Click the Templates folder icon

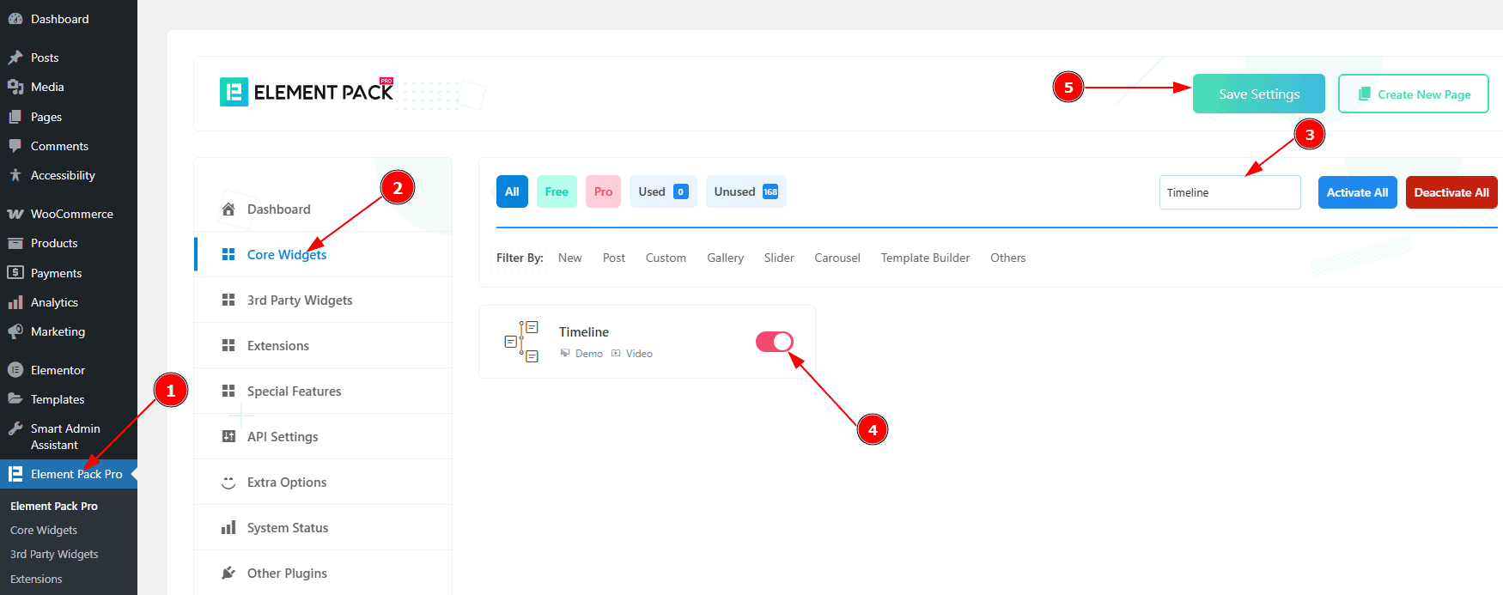coord(15,399)
